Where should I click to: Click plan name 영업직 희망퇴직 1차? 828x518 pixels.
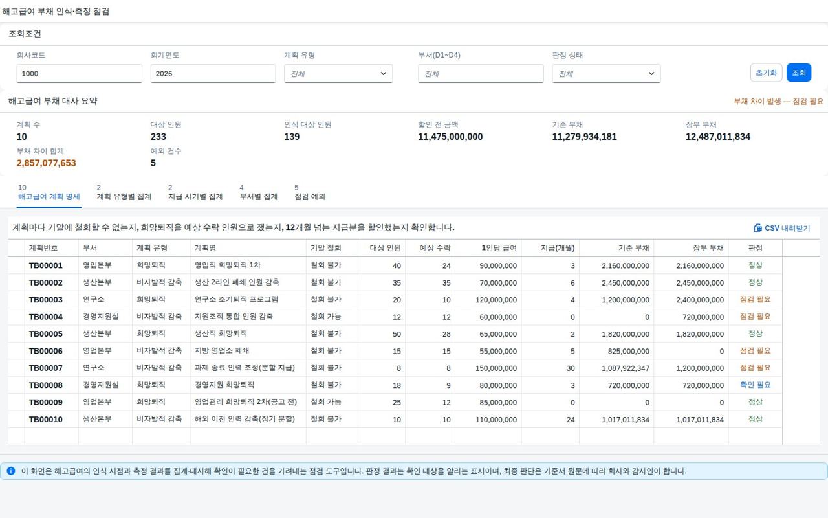coord(228,265)
